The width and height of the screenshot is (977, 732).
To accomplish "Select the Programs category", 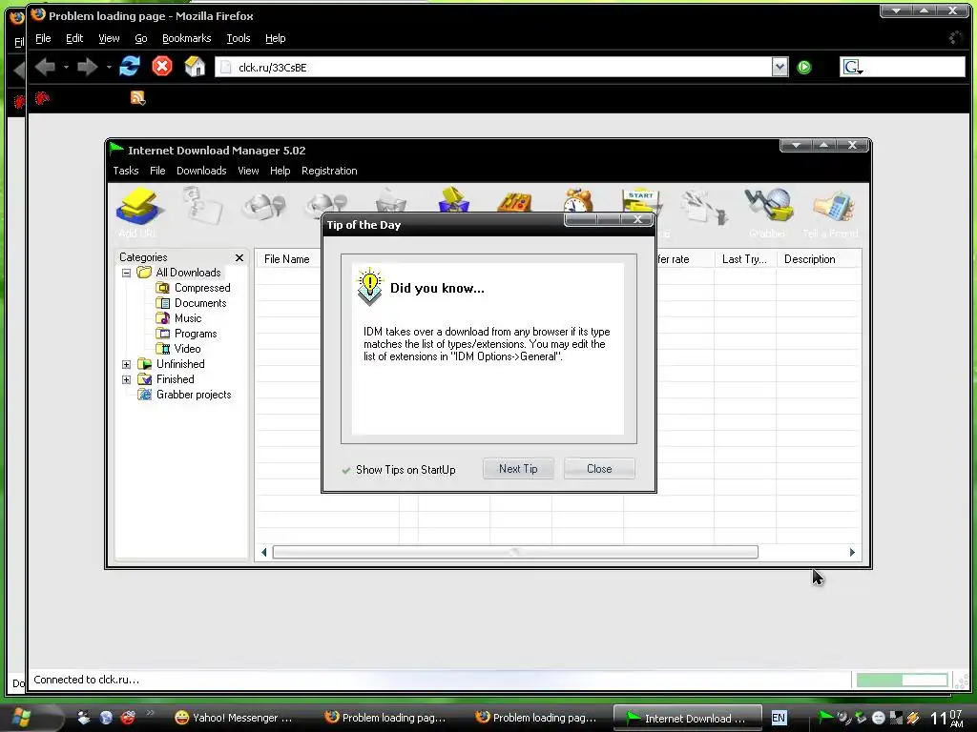I will coord(196,334).
